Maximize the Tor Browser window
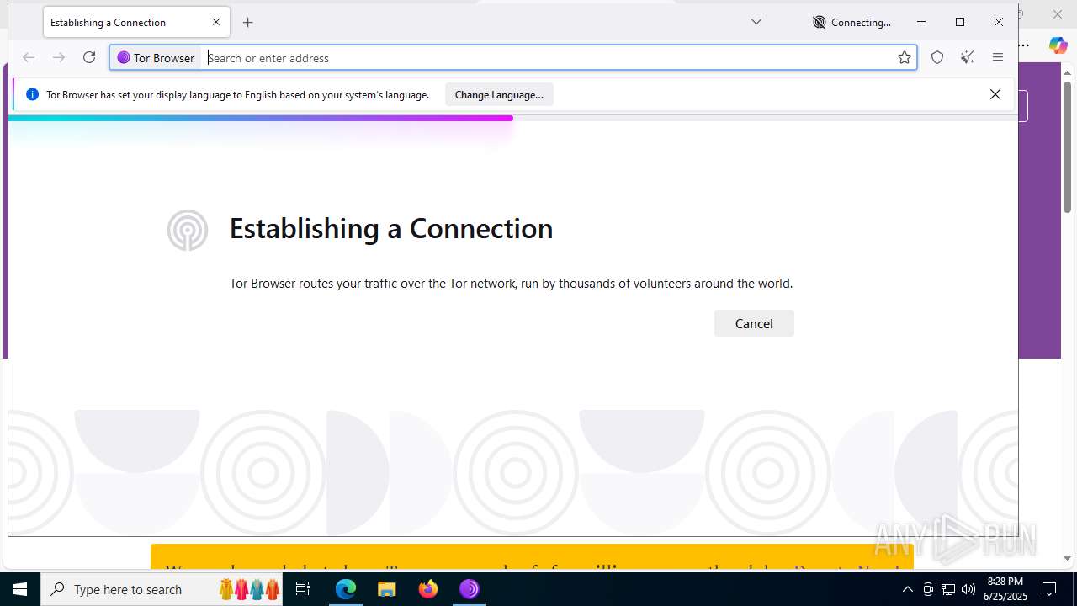Screen dimensions: 1077x606 coord(960,22)
